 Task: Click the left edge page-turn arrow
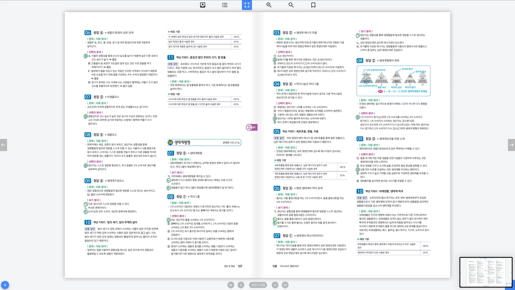coord(3,145)
